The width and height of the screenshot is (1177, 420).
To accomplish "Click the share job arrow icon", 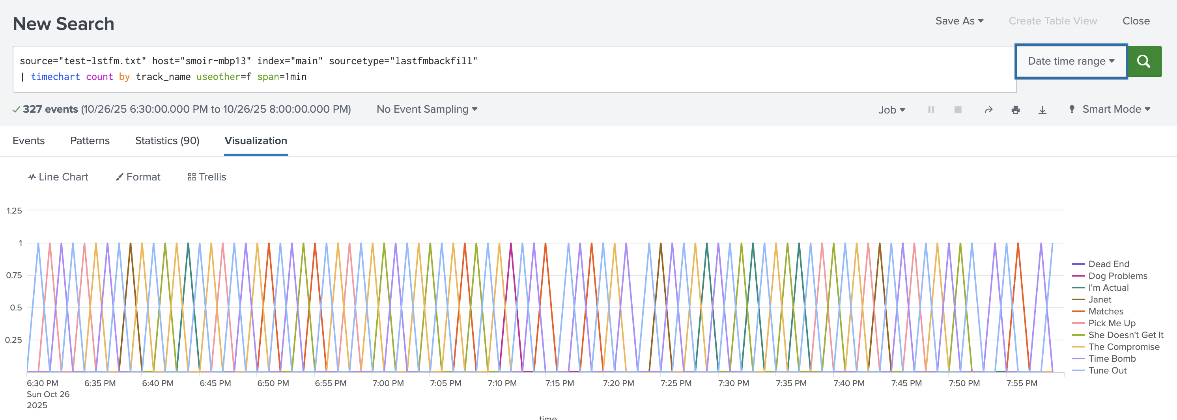I will (988, 110).
